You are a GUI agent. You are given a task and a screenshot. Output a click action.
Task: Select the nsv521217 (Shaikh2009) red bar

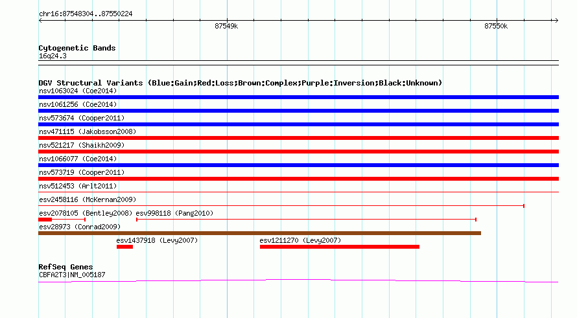[x=298, y=152]
